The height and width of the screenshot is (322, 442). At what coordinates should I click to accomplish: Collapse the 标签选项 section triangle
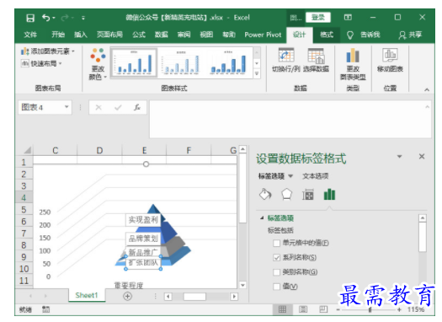[262, 217]
